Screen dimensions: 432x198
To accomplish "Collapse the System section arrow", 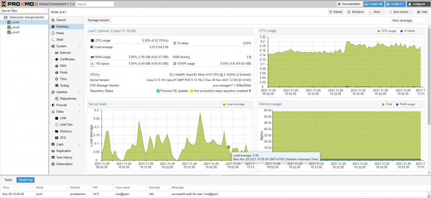I will [79, 46].
